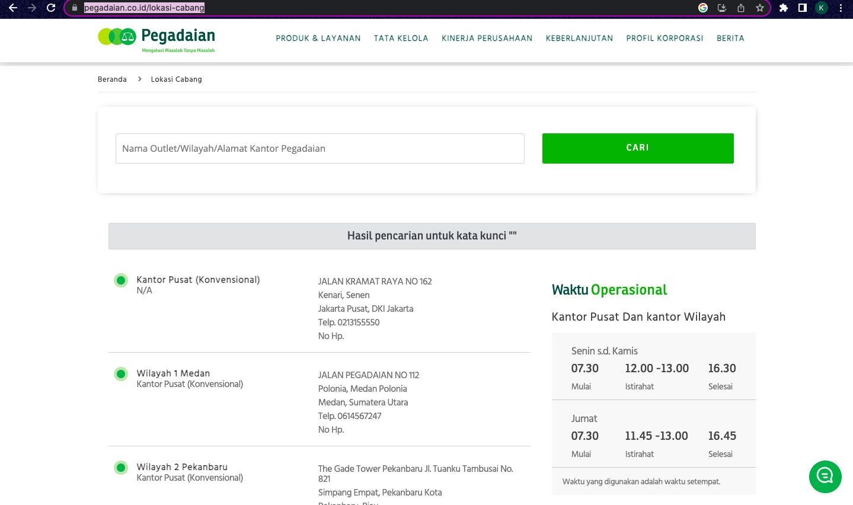This screenshot has width=853, height=505.
Task: Click the Waktu Operasional heading
Action: 609,290
